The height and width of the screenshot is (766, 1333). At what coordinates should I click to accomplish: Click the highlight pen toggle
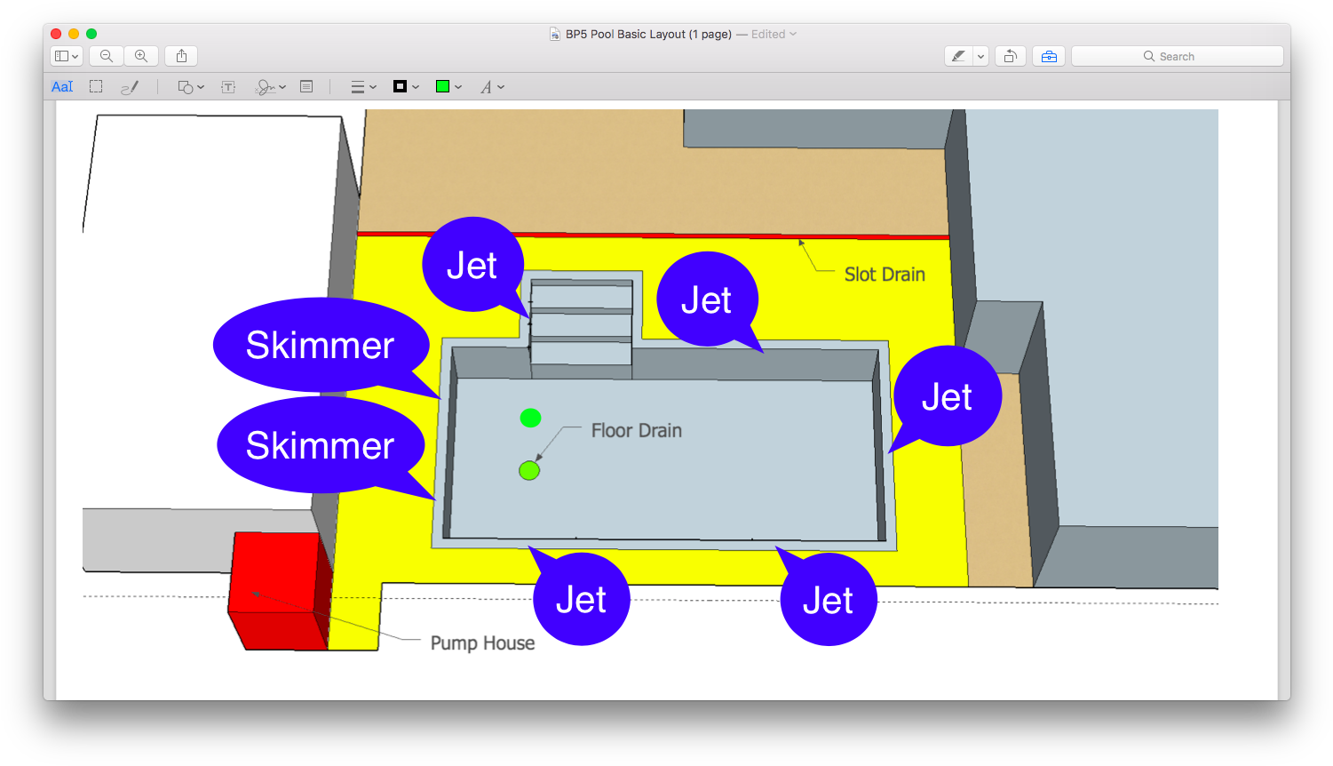click(959, 56)
